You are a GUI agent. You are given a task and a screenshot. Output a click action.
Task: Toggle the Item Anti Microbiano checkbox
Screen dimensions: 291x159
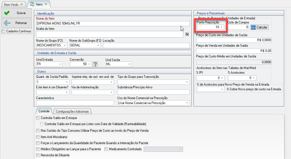point(38,137)
